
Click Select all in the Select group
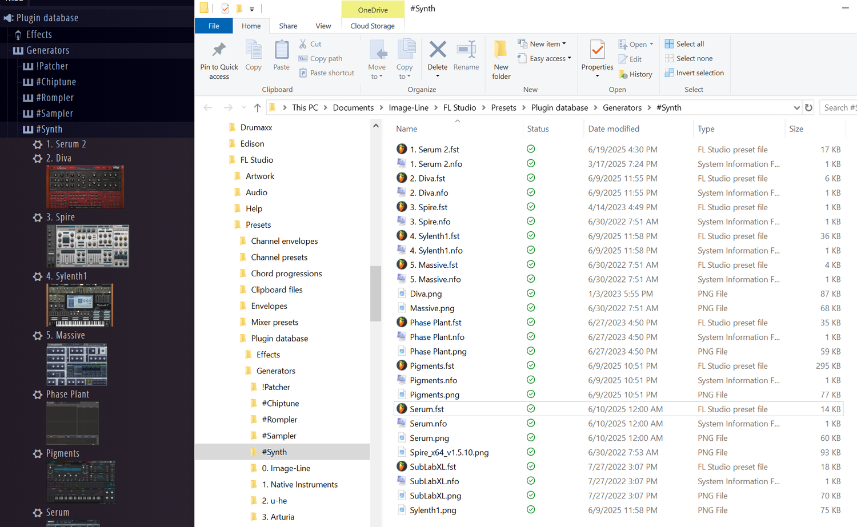pyautogui.click(x=684, y=43)
